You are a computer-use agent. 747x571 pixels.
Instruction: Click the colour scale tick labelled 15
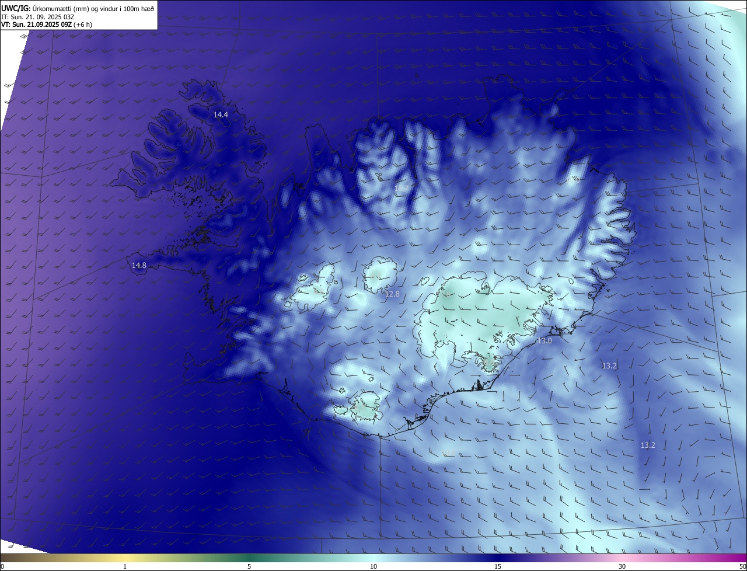(x=498, y=566)
